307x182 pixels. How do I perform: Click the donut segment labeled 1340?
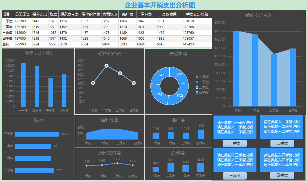[160, 75]
